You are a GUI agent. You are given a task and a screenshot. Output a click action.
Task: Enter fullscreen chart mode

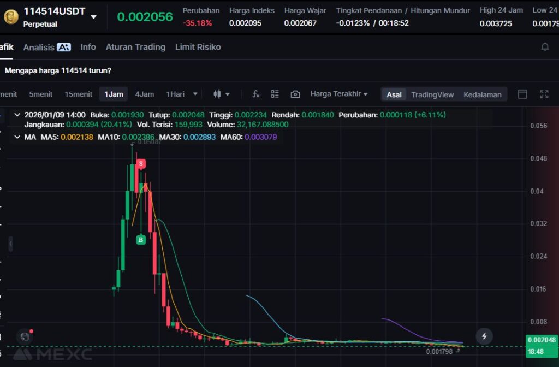pyautogui.click(x=544, y=94)
